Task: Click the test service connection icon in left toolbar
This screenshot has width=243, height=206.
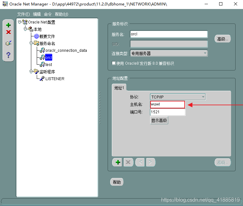Action: [x=8, y=43]
